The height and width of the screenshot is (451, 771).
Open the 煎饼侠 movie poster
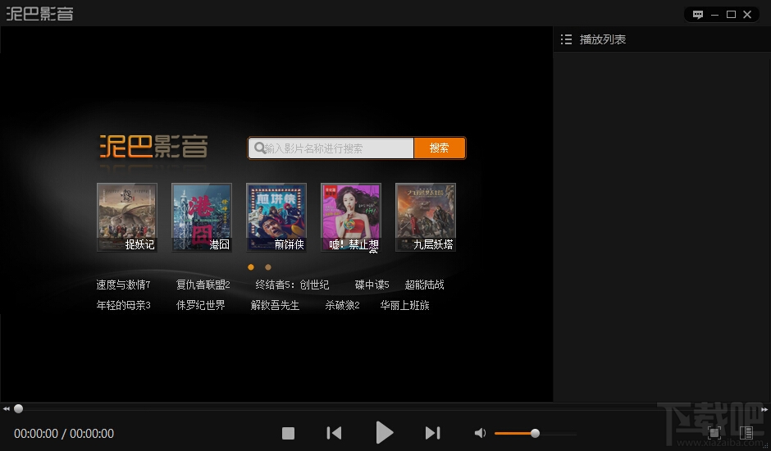click(276, 217)
